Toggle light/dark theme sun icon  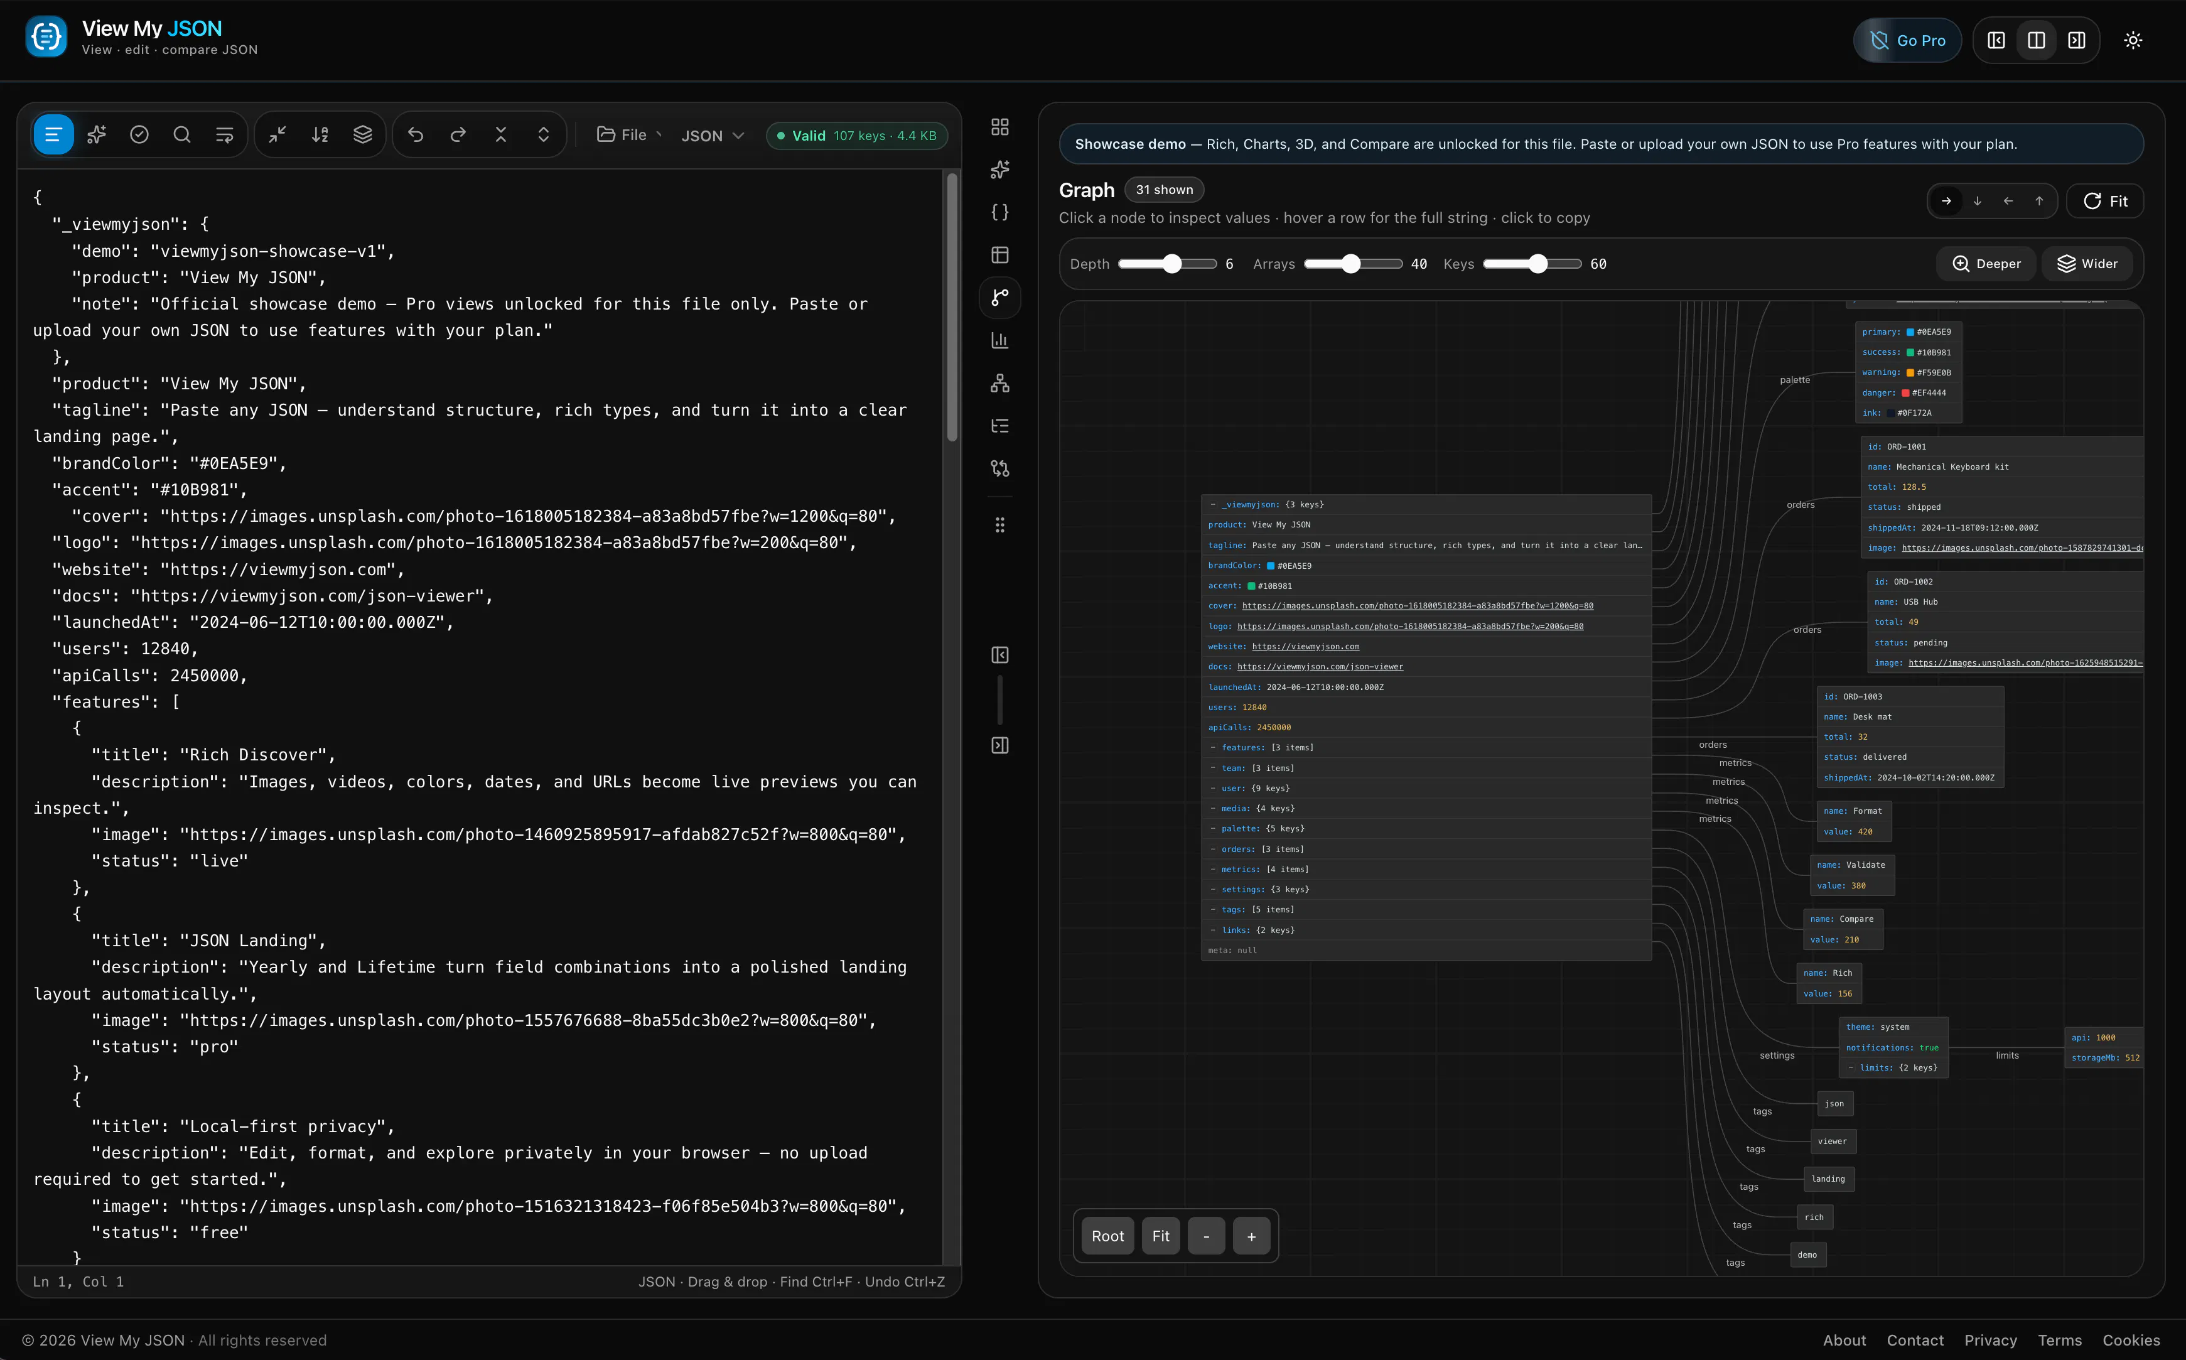pos(2133,40)
